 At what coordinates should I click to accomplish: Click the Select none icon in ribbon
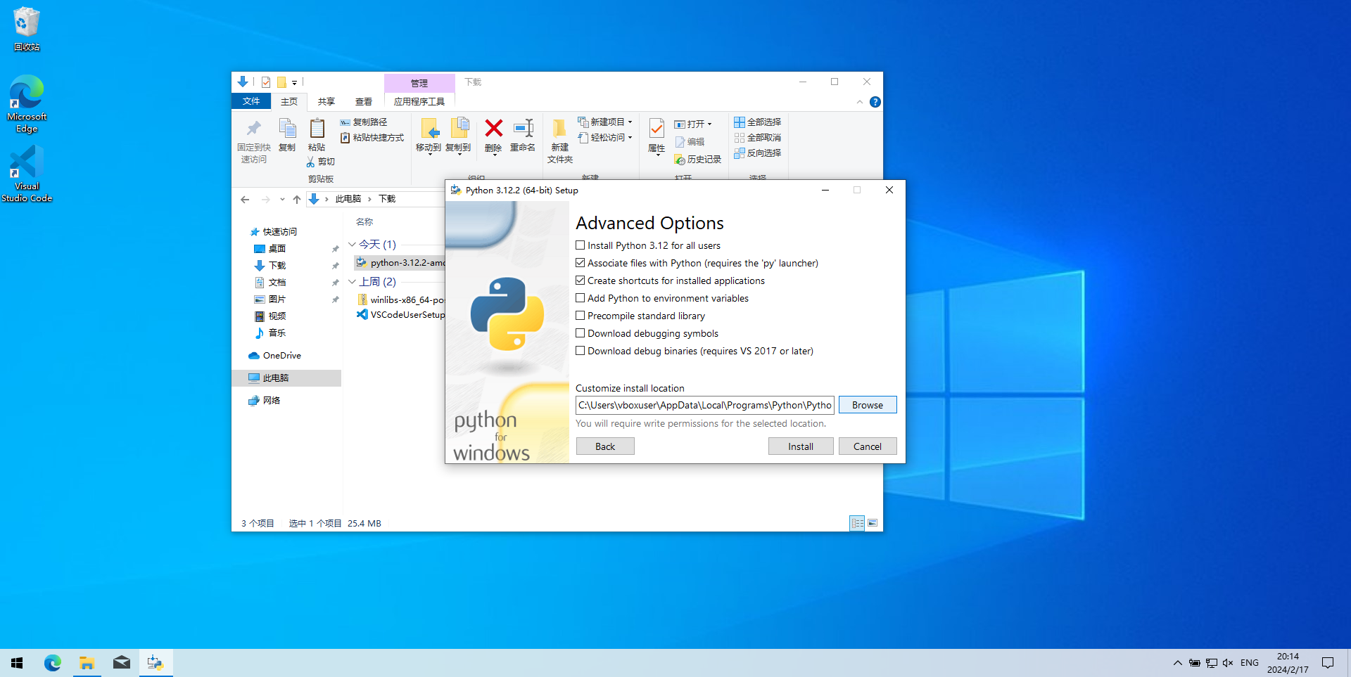coord(740,138)
